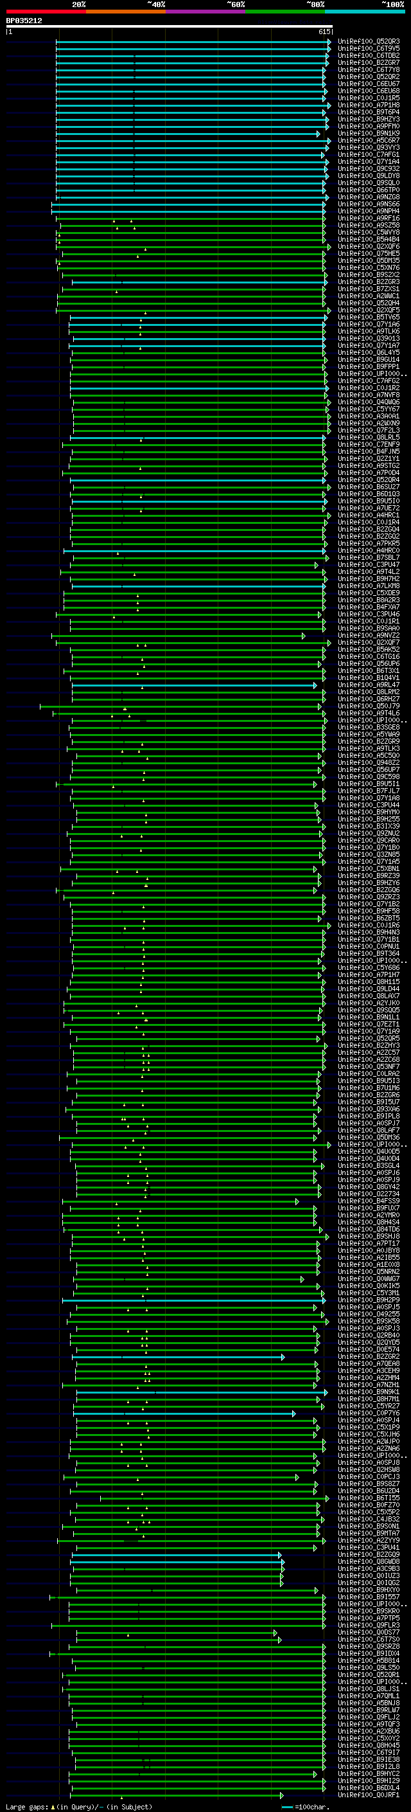This screenshot has height=1812, width=411.
Task: Click the UniRef100_C0PNU1 hit label
Action: click(369, 946)
